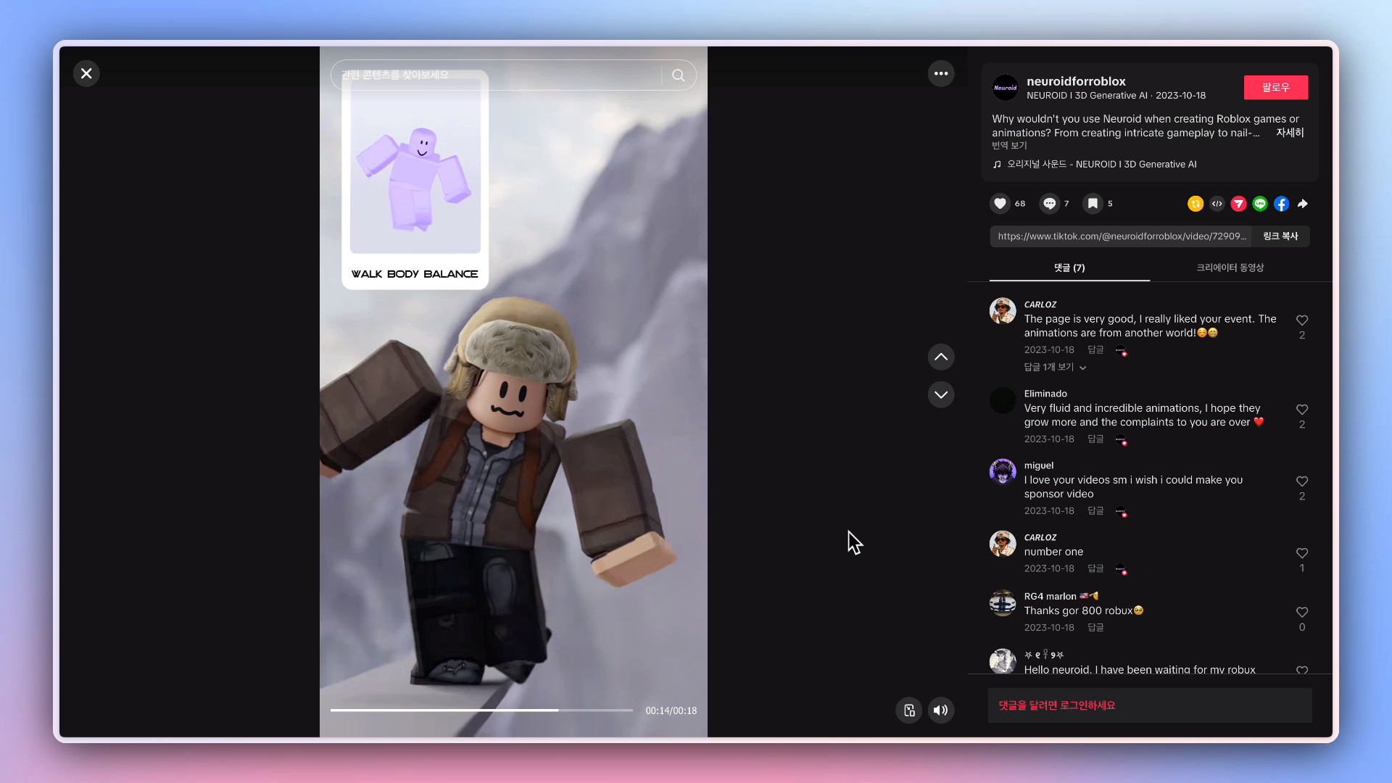Share the video via LINE icon

click(x=1260, y=204)
